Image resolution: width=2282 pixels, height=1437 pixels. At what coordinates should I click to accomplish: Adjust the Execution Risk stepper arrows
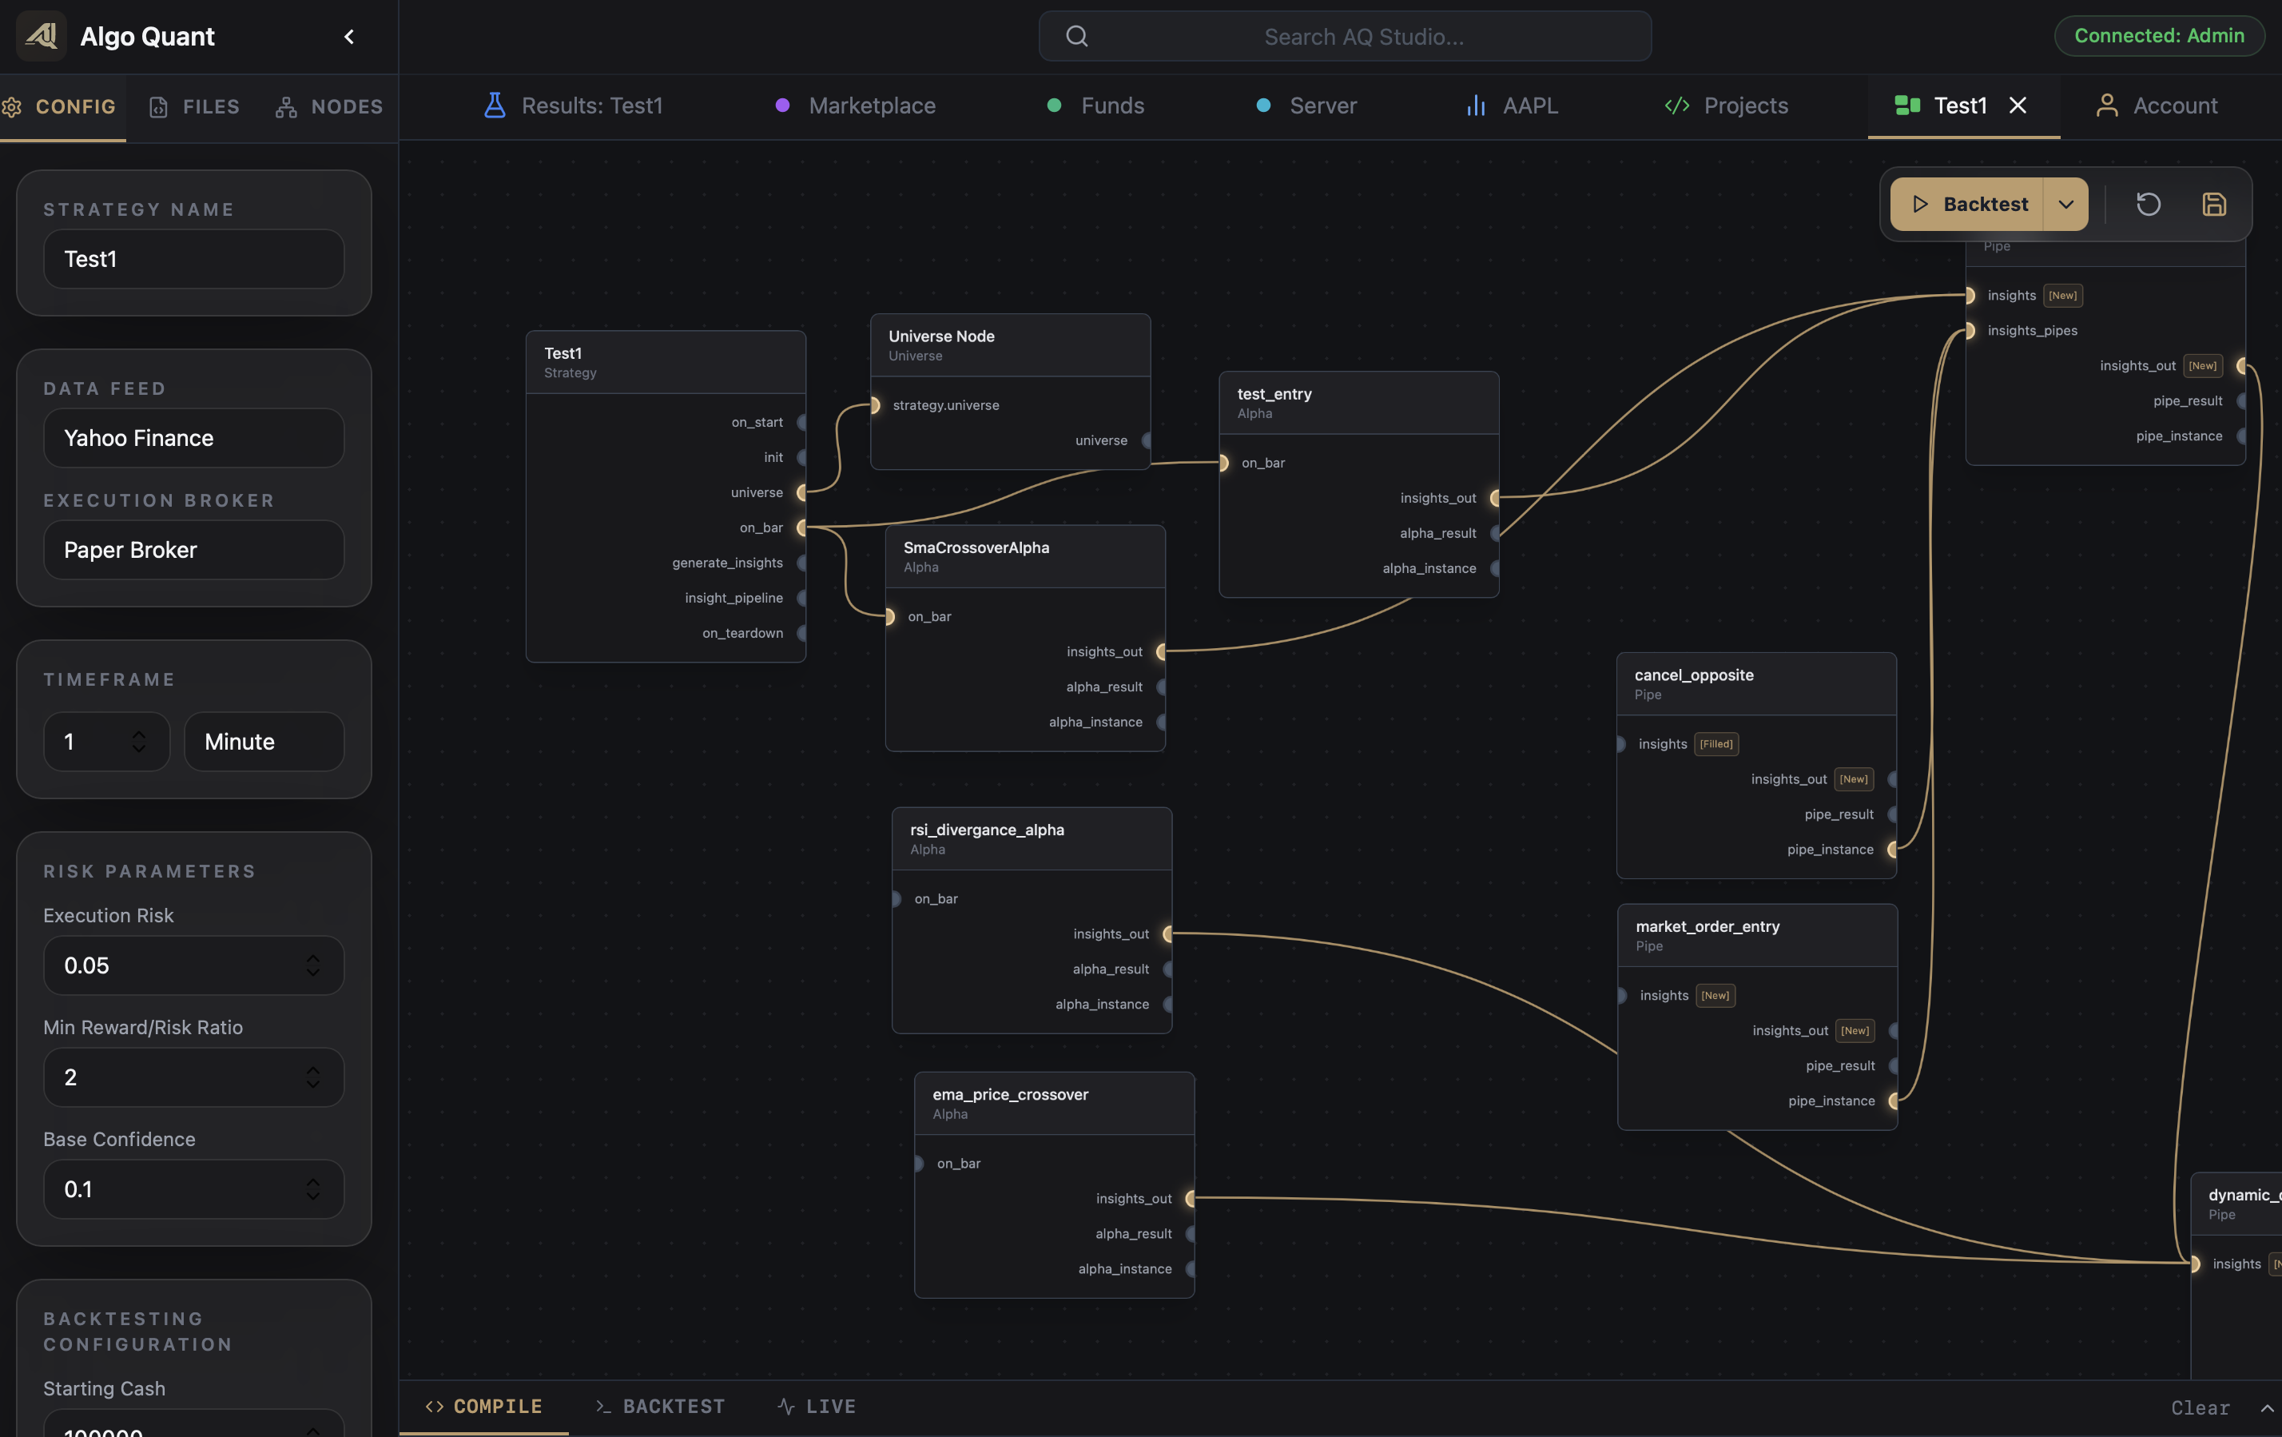point(312,965)
